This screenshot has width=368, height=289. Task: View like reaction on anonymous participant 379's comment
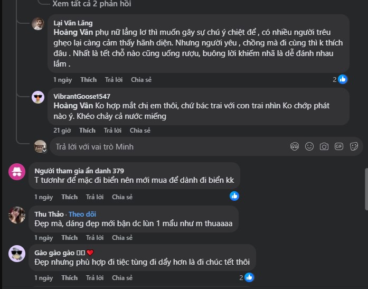234,196
